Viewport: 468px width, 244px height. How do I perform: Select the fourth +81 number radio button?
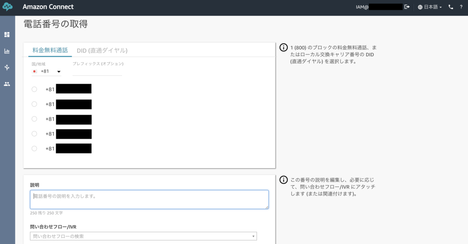34,134
